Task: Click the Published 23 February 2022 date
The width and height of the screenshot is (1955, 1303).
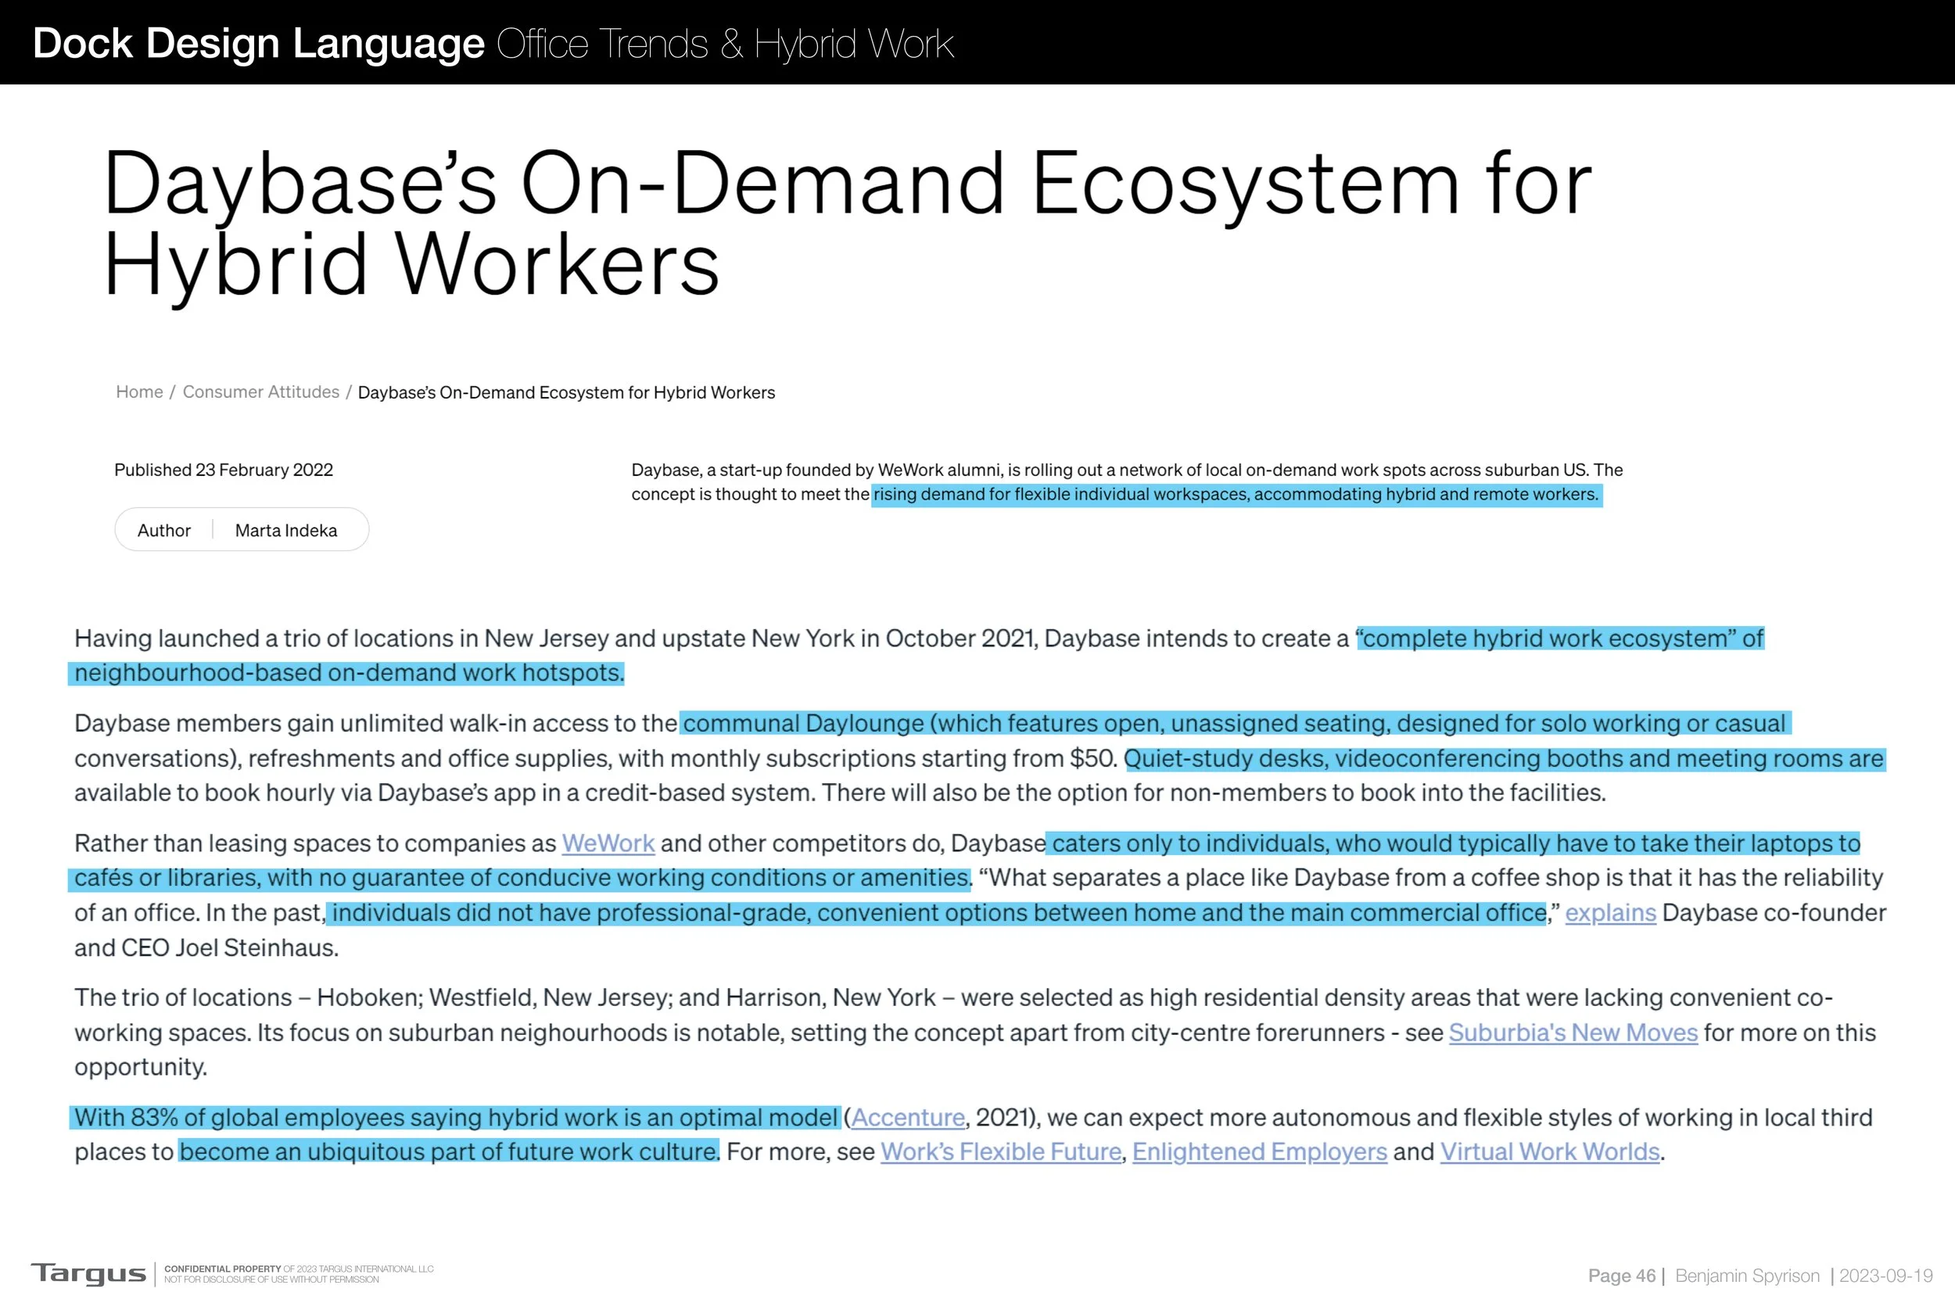Action: [x=223, y=470]
